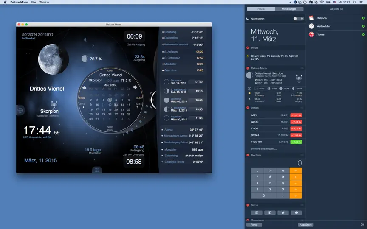Open the grid menu at window bottom
Viewport: 367px width, 229px height.
(97, 170)
